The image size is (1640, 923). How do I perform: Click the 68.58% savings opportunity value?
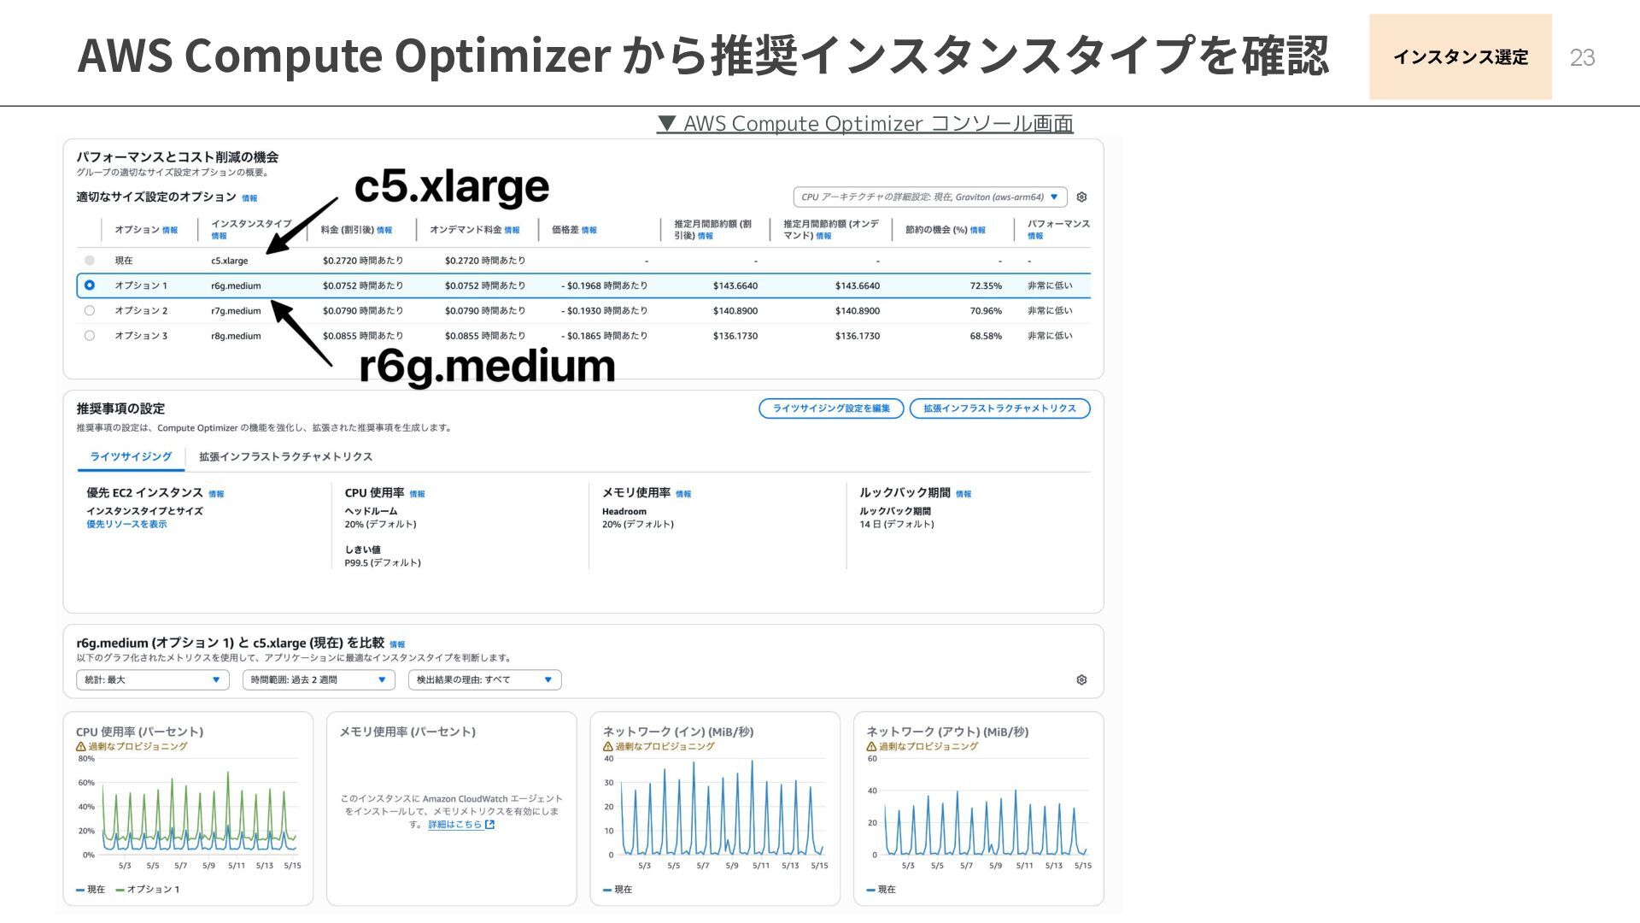[986, 336]
